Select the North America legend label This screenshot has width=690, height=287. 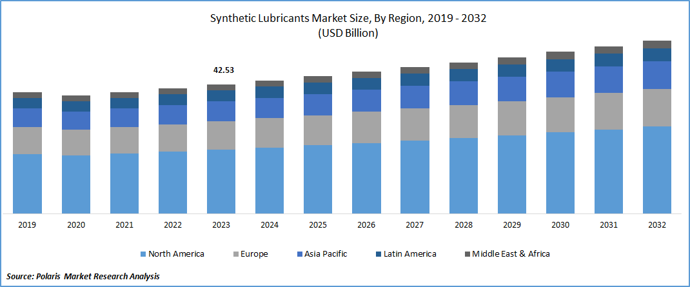point(176,254)
